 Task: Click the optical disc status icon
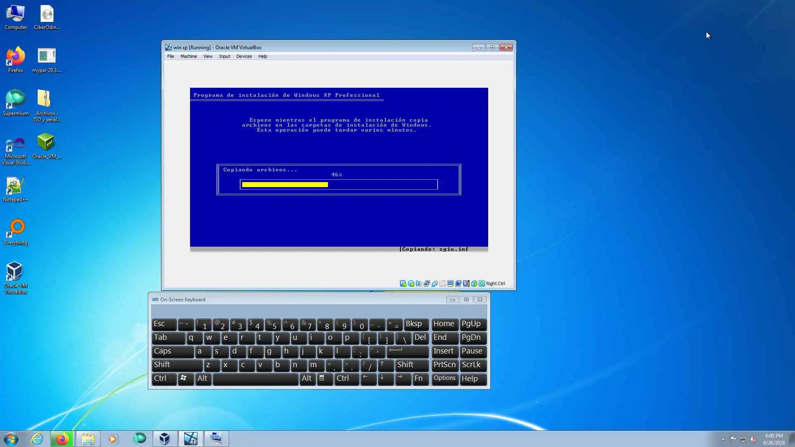pyautogui.click(x=411, y=284)
